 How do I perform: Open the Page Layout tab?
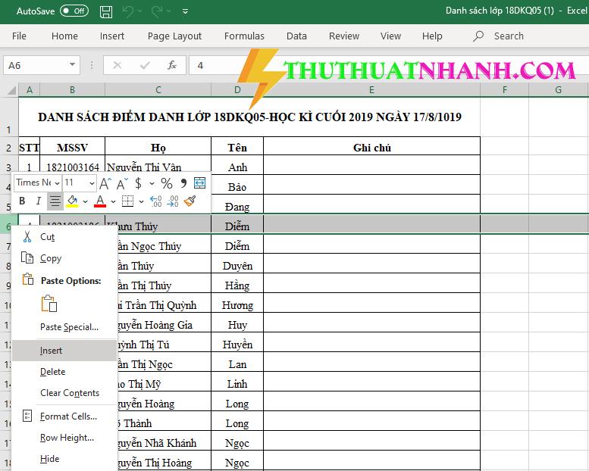[174, 36]
